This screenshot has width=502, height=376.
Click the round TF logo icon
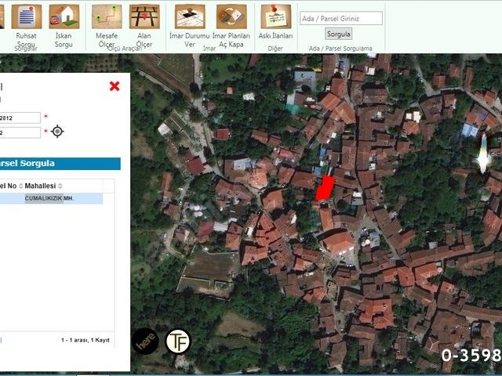(178, 342)
